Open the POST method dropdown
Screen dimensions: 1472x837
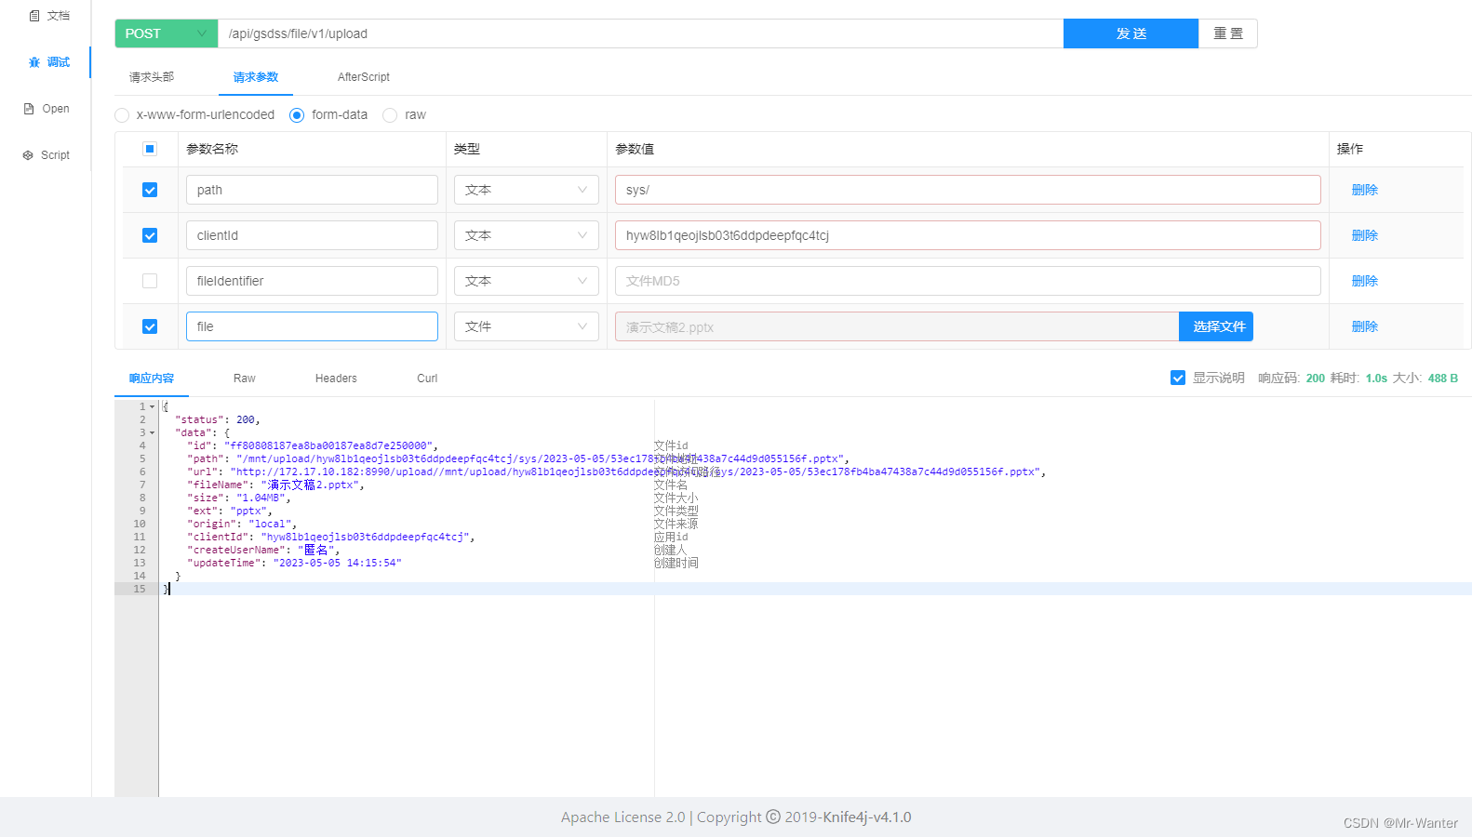coord(166,33)
